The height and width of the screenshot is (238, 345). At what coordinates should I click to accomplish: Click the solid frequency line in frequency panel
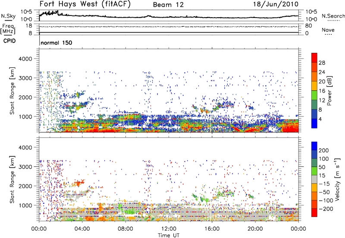click(169, 32)
